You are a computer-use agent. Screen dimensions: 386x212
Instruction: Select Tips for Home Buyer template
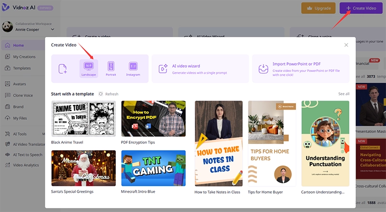point(272,143)
